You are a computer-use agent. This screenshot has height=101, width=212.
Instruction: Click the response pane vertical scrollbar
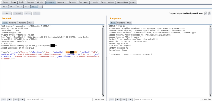[210, 61]
